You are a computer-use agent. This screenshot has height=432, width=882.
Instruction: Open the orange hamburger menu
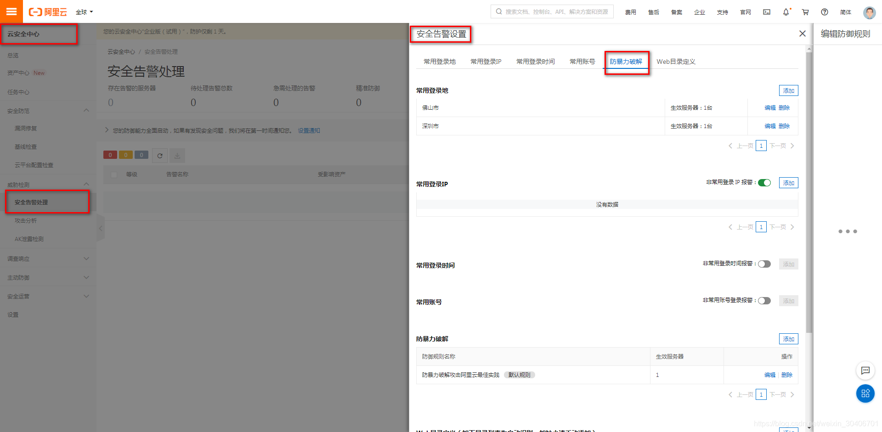11,11
